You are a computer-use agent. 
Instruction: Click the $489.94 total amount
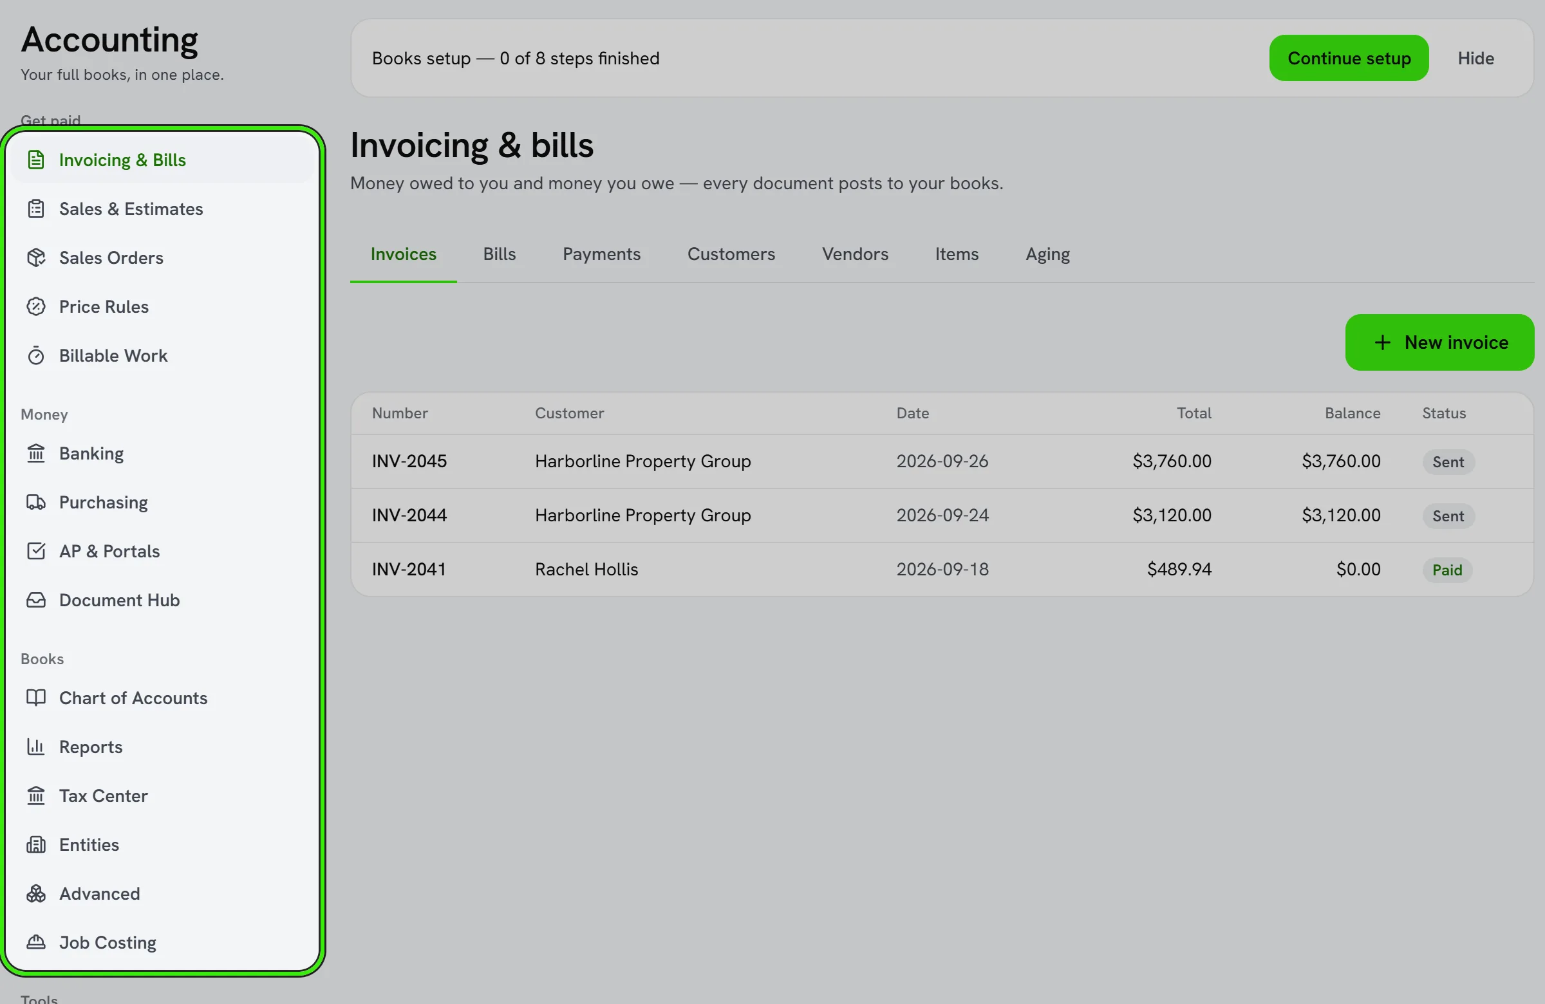[1179, 569]
